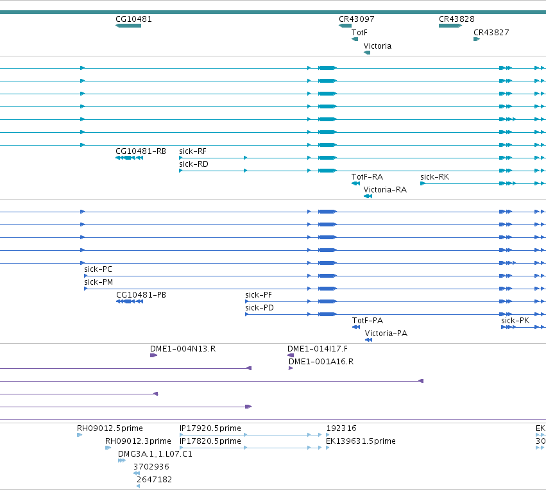This screenshot has height=490, width=546.
Task: Select the DME1-004N13.R feature marker
Action: click(153, 355)
